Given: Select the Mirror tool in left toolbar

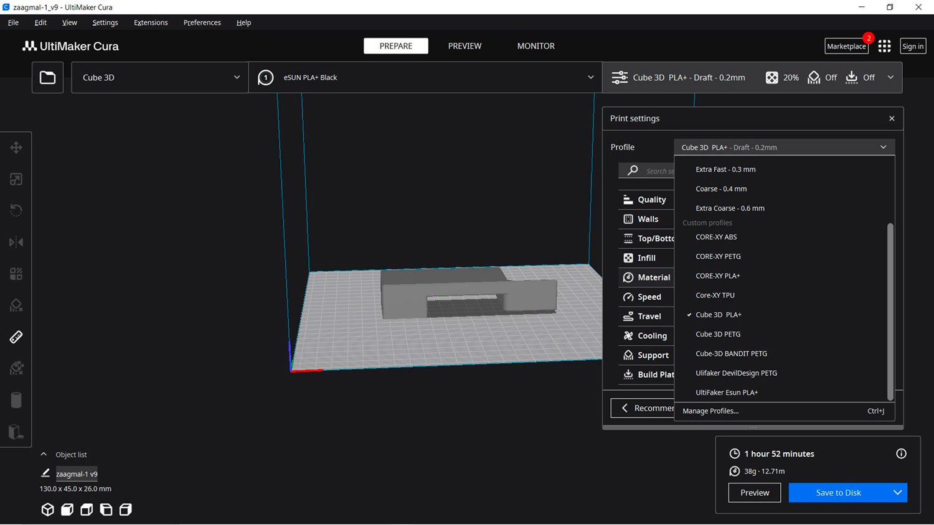Looking at the screenshot, I should coord(16,242).
